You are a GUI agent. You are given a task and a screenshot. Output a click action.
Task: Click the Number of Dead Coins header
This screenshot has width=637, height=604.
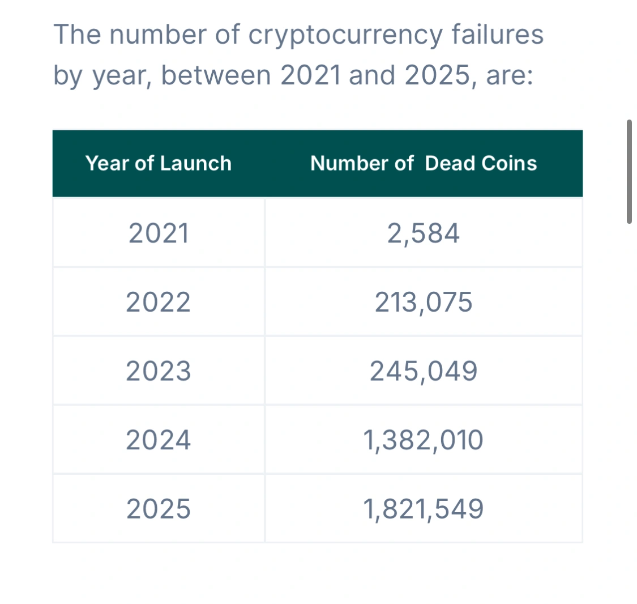[424, 163]
